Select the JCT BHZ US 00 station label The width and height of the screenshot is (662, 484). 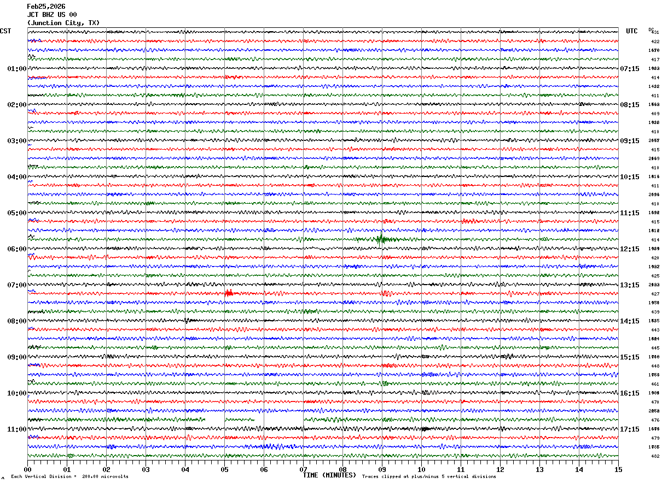point(52,15)
